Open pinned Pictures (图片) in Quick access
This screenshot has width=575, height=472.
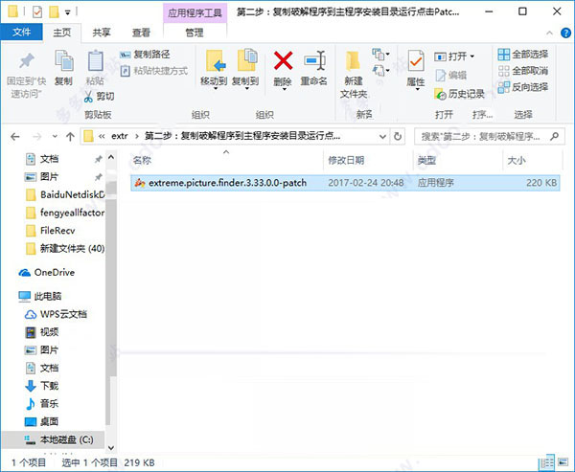pos(49,177)
